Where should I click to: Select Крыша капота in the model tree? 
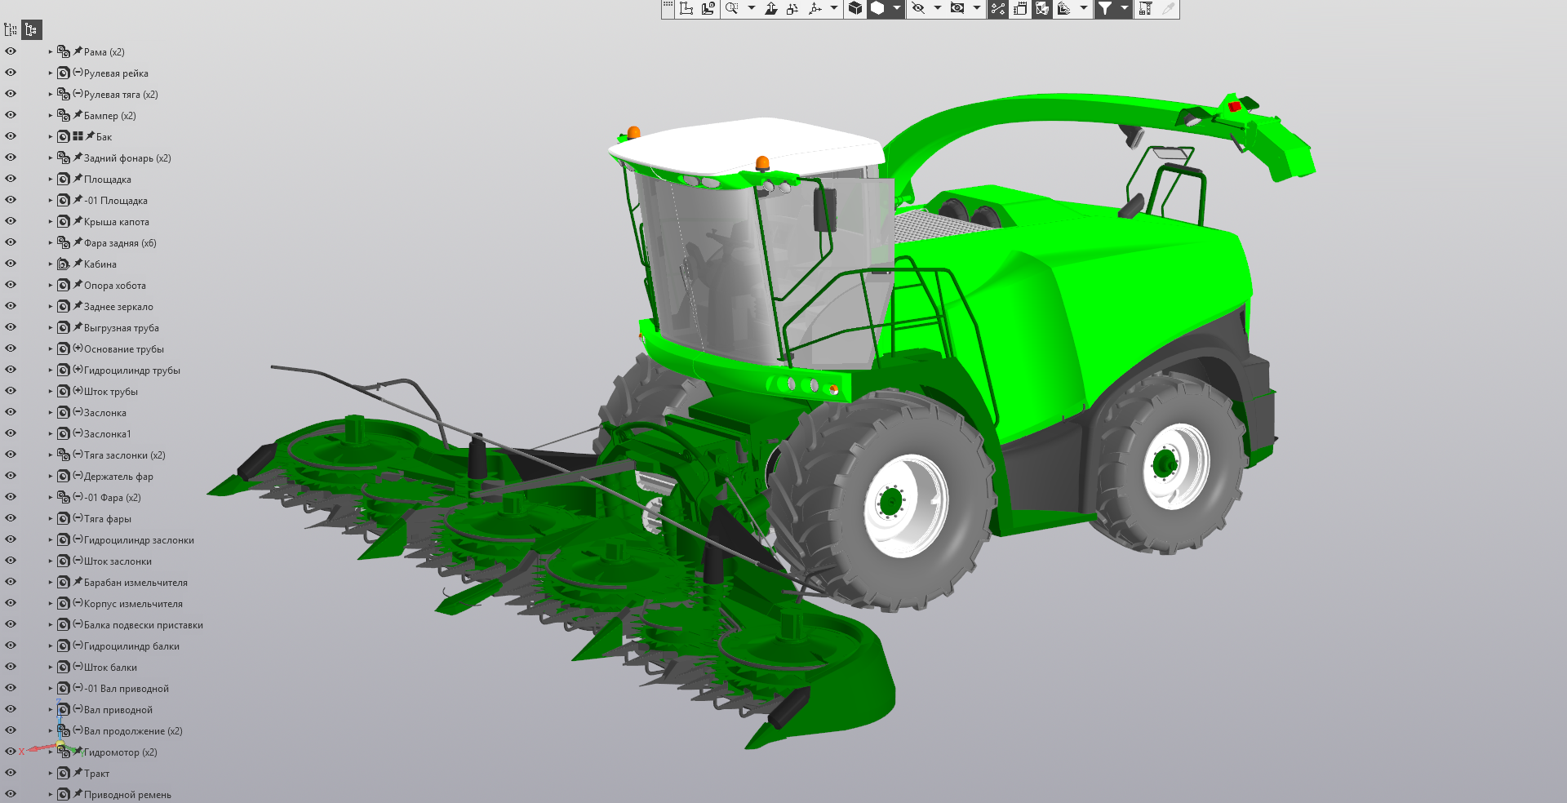(116, 222)
